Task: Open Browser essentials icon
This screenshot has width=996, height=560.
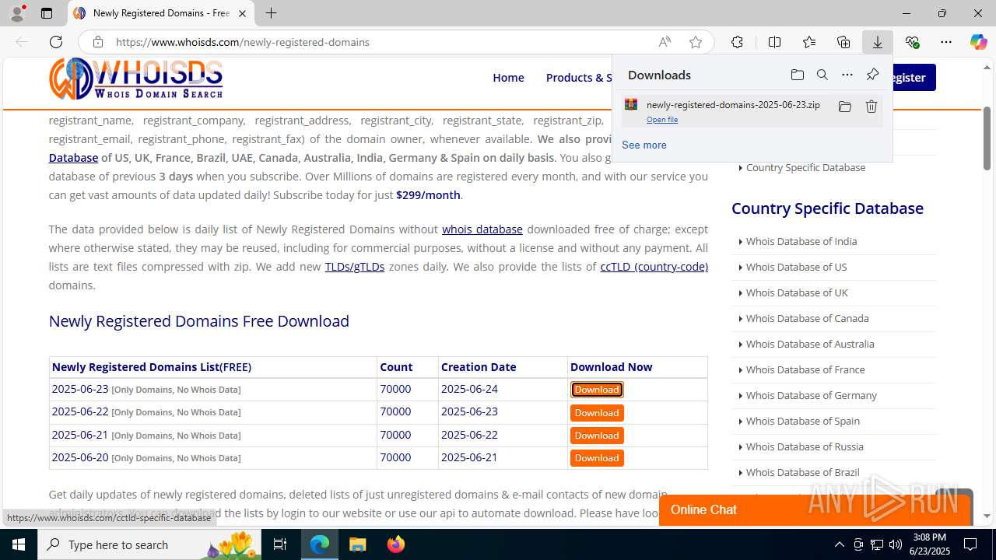Action: point(912,42)
